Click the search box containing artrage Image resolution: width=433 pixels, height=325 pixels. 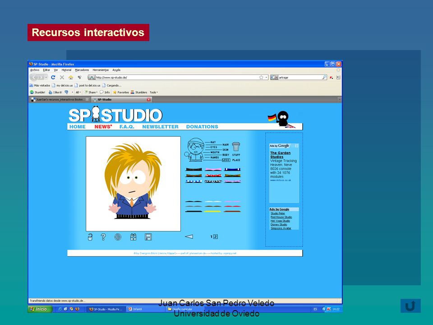point(300,77)
